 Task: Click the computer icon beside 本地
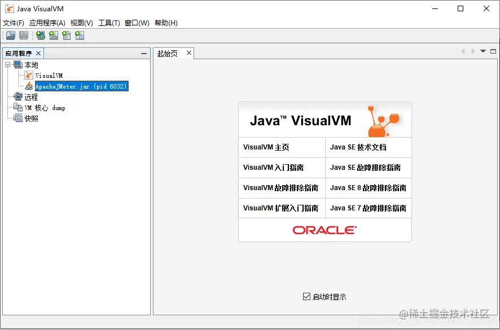(x=18, y=65)
